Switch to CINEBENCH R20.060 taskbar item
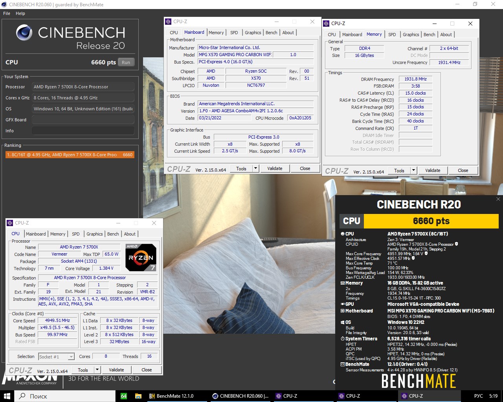 click(x=240, y=396)
